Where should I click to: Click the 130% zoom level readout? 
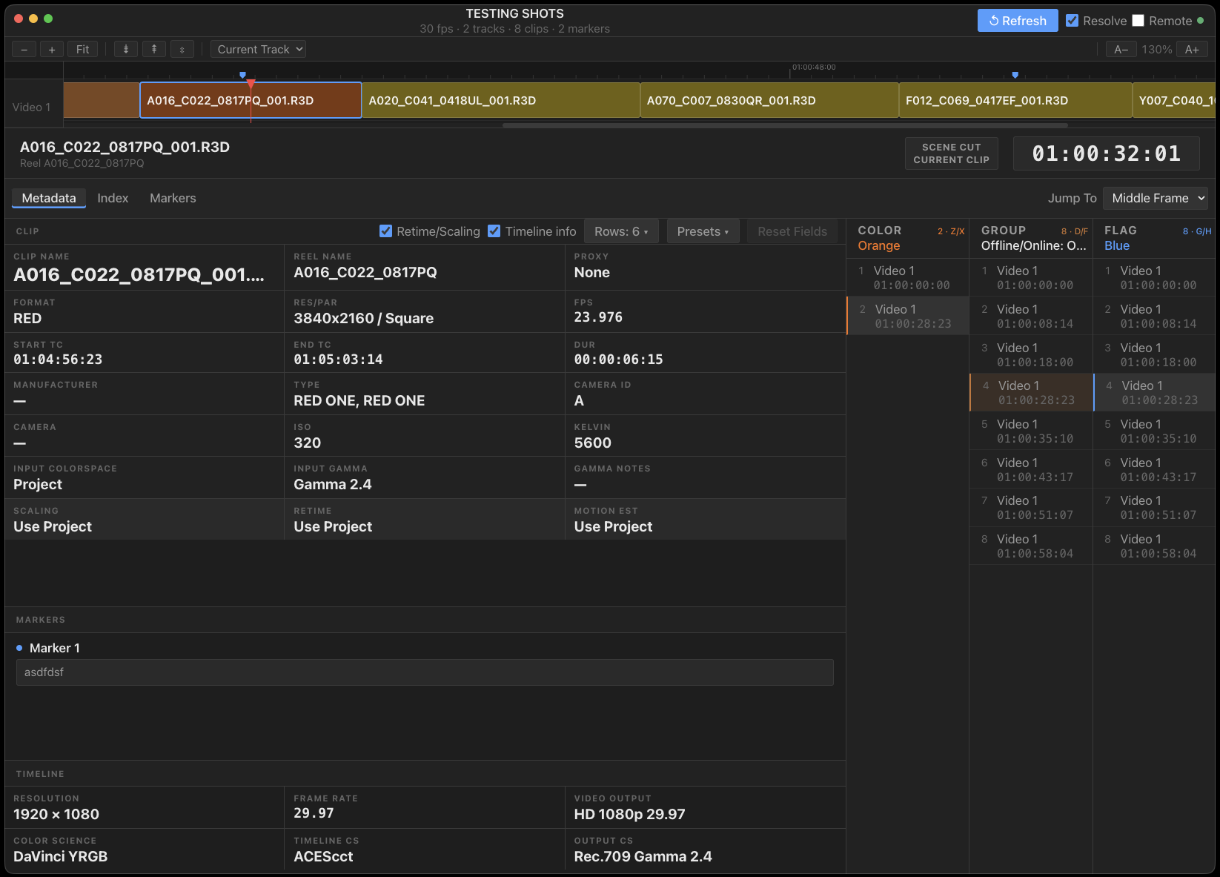tap(1156, 50)
